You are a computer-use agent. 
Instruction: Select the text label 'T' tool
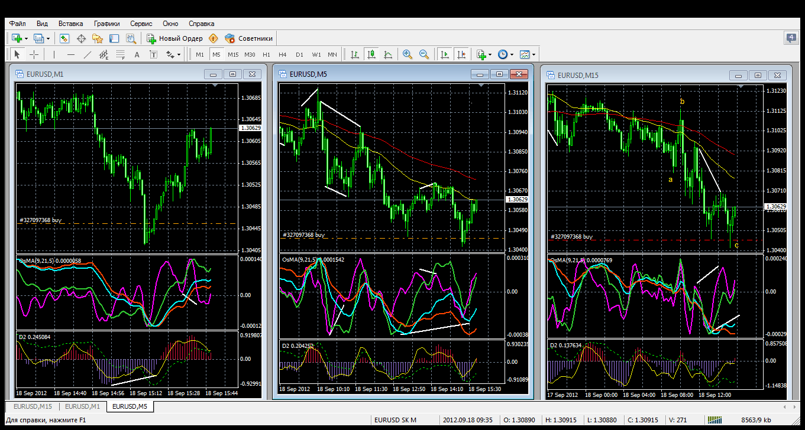(153, 54)
